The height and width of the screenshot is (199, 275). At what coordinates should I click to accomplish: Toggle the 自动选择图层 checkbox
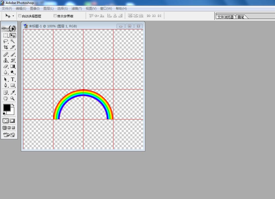[20, 16]
